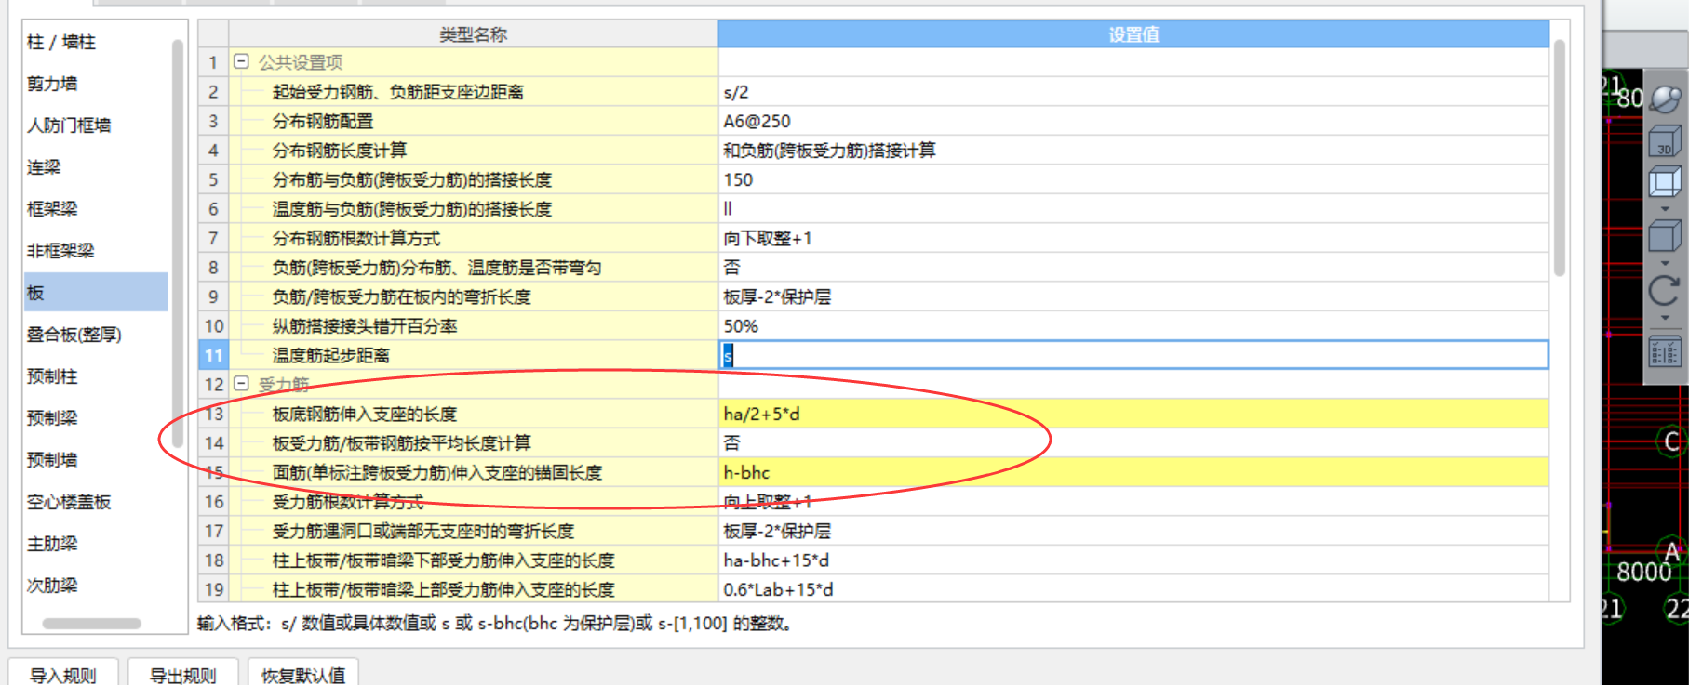Click the vertical scrollbar of the settings table
The height and width of the screenshot is (685, 1689).
click(x=1560, y=158)
